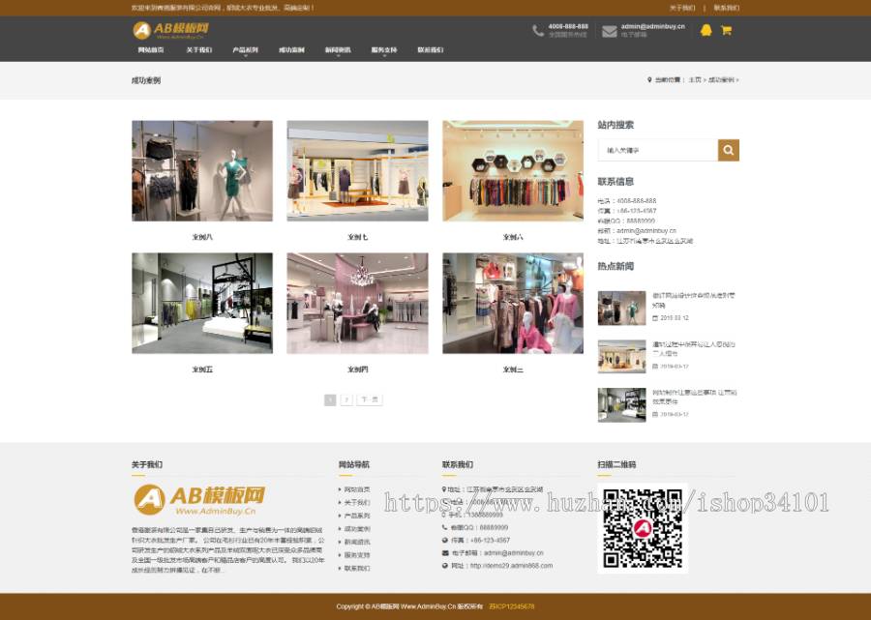Click the bell notification icon in the header

click(x=705, y=30)
